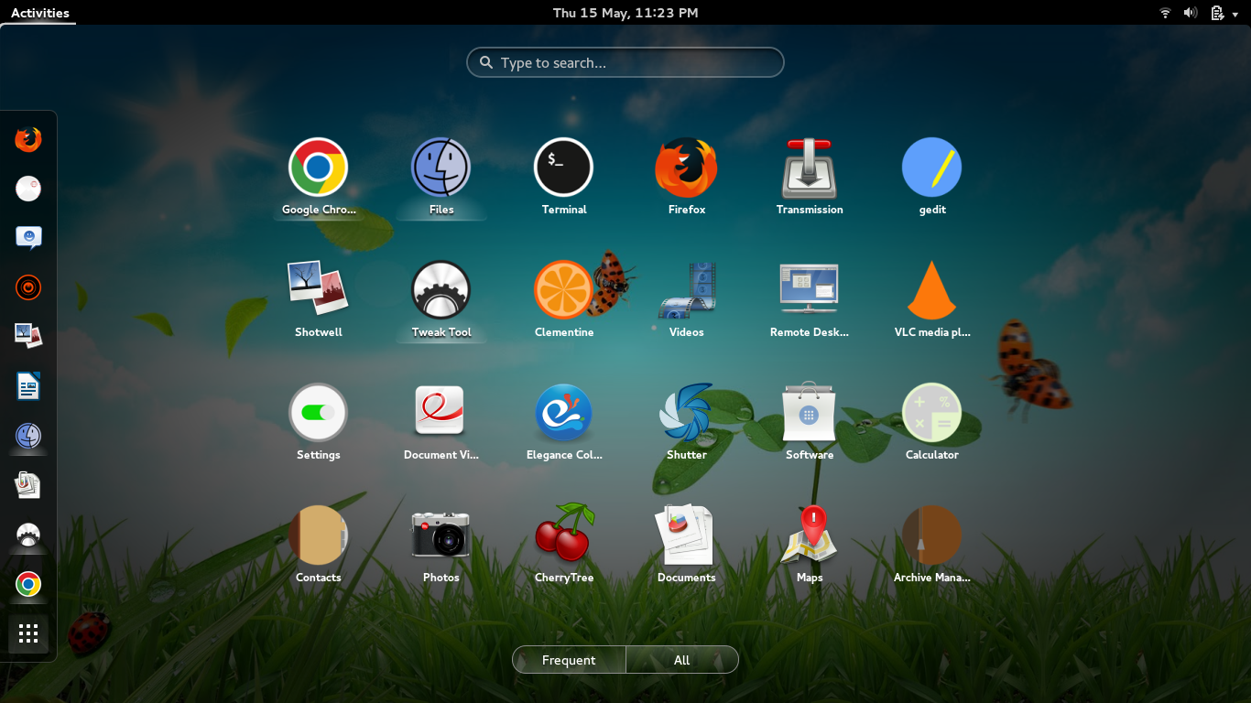This screenshot has height=703, width=1251.
Task: Open the Transmission torrent client
Action: point(809,178)
